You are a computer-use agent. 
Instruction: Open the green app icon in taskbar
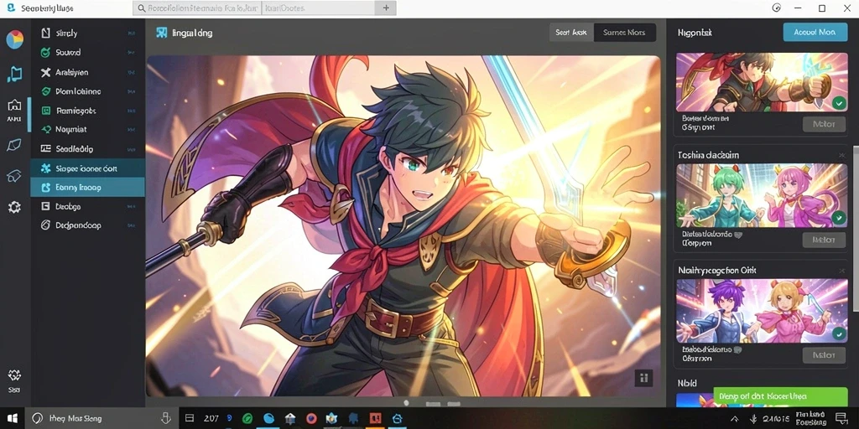(x=248, y=419)
